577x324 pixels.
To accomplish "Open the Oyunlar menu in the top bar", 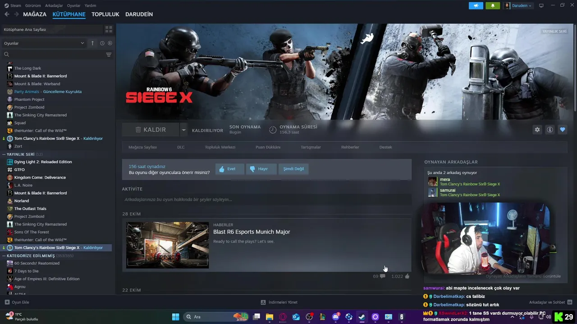I will [x=73, y=5].
